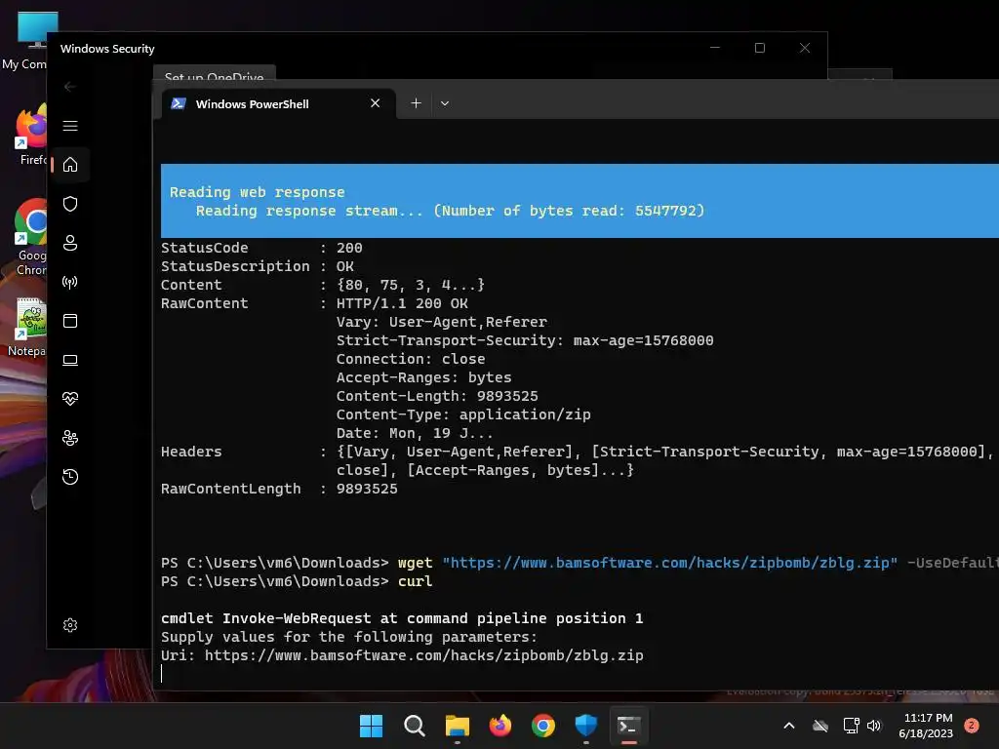The height and width of the screenshot is (749, 999).
Task: Click 'StatusCode' value 200
Action: 349,248
